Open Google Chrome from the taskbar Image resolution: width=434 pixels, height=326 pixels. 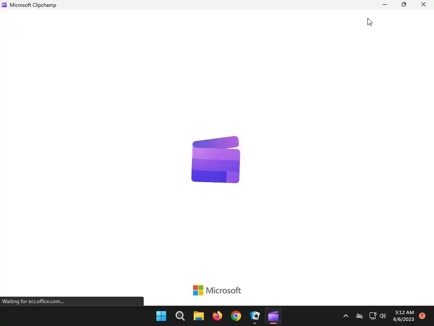click(236, 316)
